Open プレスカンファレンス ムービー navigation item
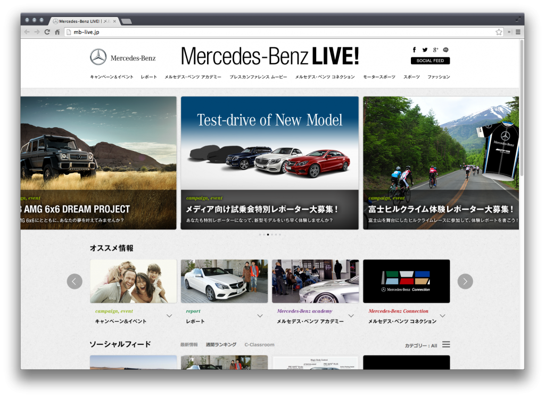Screen dimensions: 545x398 258,77
